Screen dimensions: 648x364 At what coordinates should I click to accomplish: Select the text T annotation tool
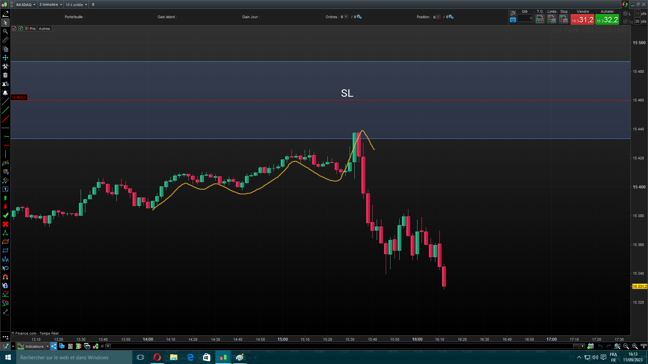coord(5,189)
